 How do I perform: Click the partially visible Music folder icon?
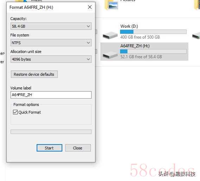[x=21, y=1]
